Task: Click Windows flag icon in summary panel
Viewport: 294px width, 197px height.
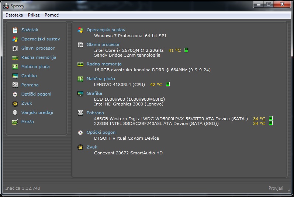Action: (x=80, y=30)
